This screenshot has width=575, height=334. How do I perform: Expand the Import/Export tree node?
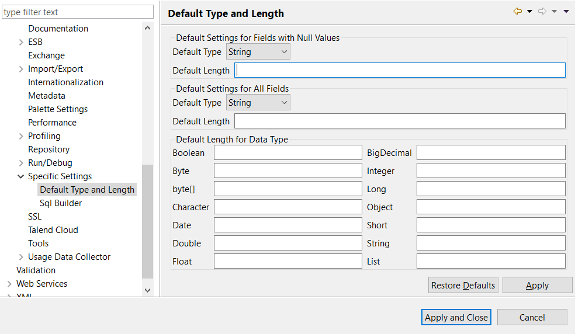pyautogui.click(x=21, y=69)
